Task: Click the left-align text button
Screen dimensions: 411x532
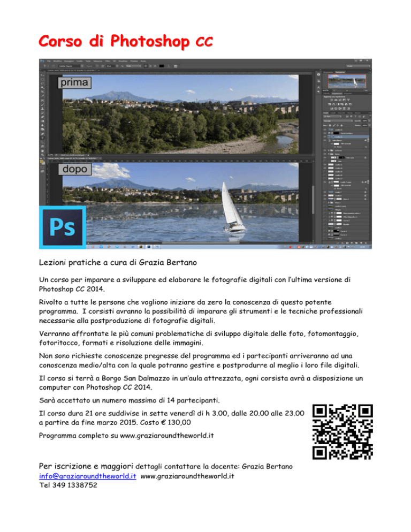Action: point(146,66)
